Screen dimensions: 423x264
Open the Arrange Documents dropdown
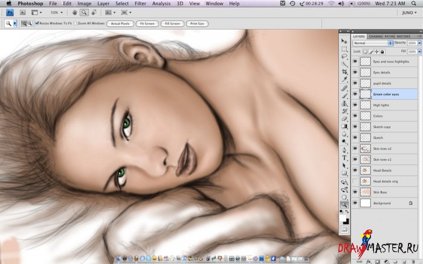click(x=110, y=13)
